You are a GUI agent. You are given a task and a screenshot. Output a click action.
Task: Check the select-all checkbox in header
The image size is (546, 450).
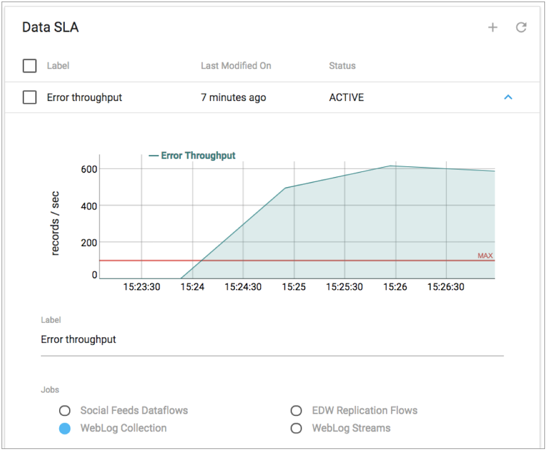point(30,66)
